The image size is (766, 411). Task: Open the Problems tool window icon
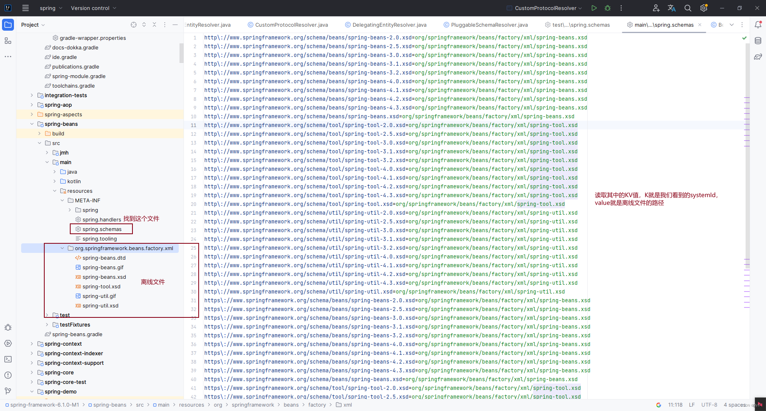(x=8, y=375)
